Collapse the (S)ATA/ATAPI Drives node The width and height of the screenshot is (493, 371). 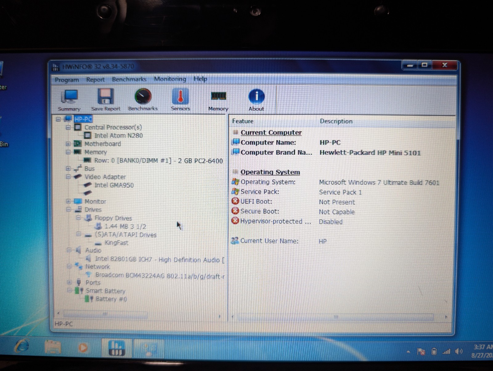tap(79, 234)
